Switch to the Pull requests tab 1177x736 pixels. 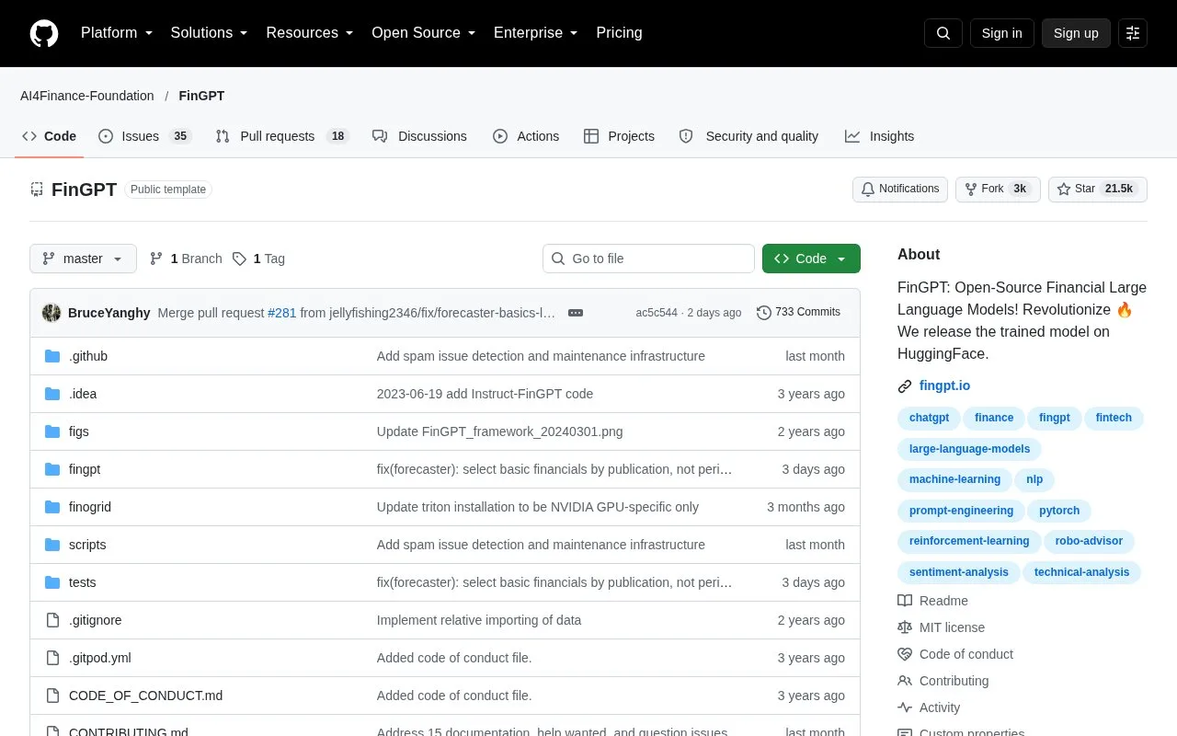(282, 136)
